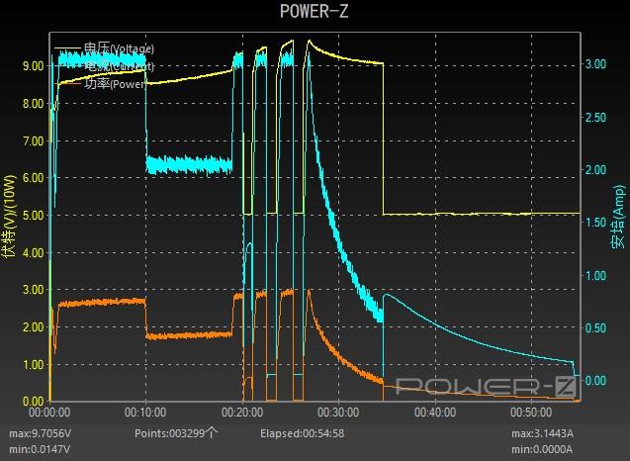Click the cyan 0.00 label on Amp axis
The width and height of the screenshot is (630, 461).
click(x=595, y=380)
